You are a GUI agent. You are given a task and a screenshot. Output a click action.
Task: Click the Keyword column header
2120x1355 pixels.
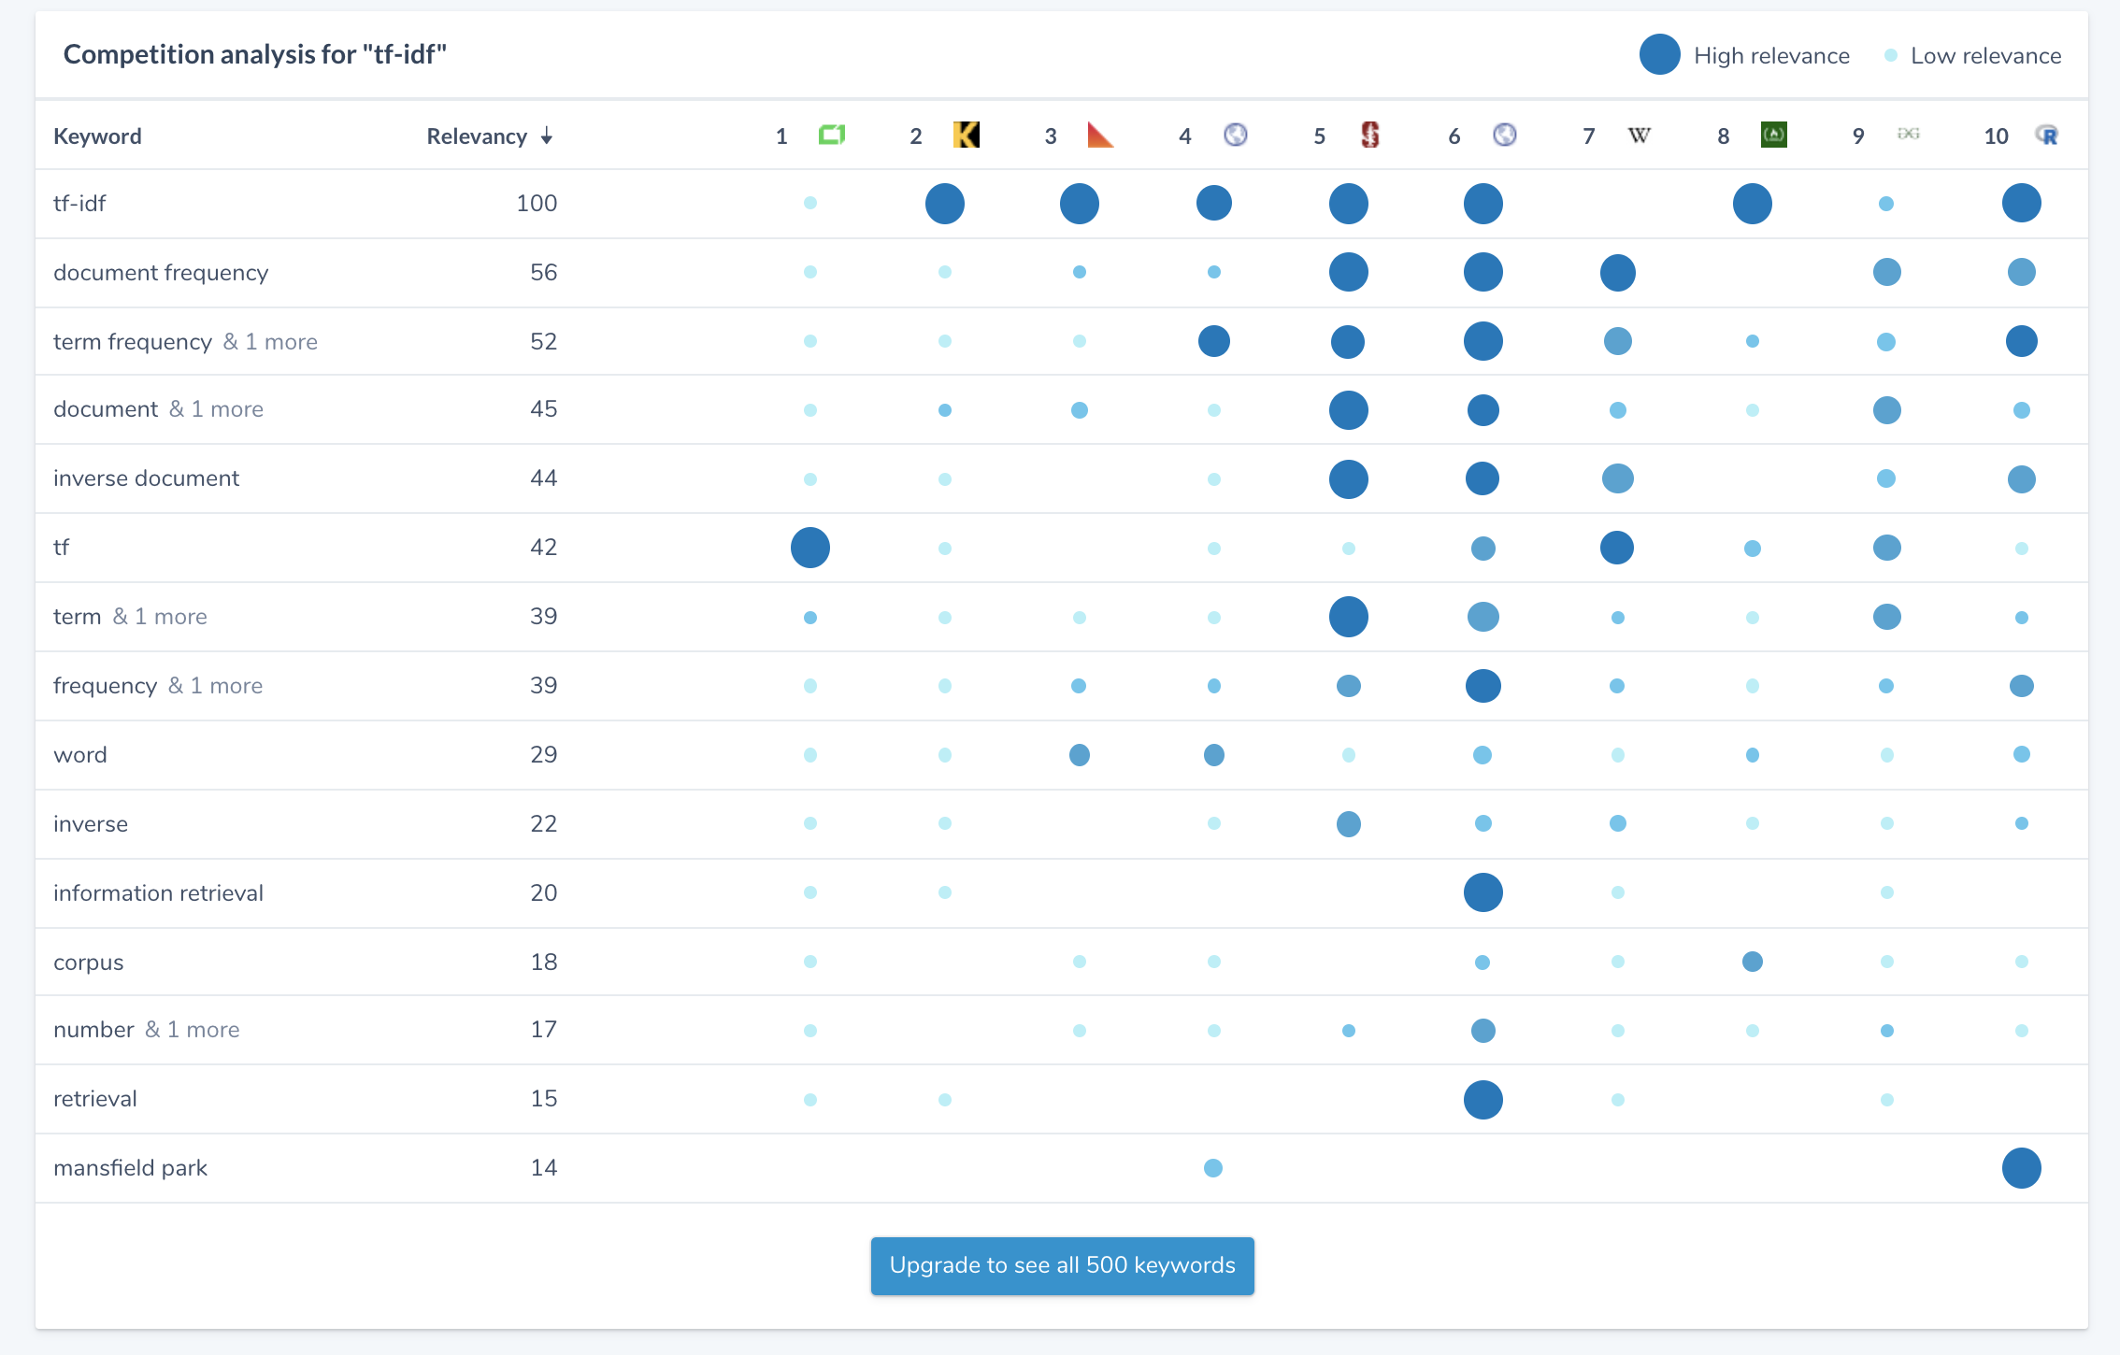point(97,136)
